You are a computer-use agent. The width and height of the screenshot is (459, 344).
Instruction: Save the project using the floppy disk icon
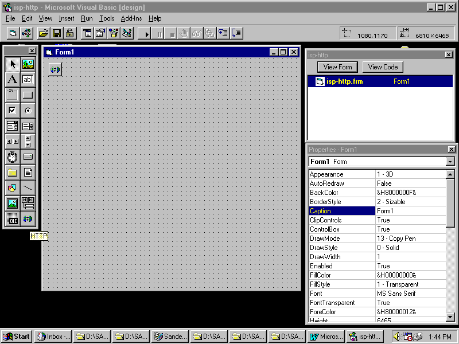[x=57, y=34]
